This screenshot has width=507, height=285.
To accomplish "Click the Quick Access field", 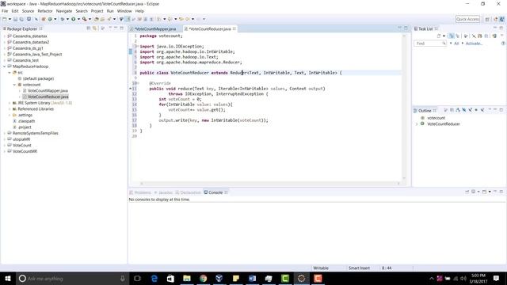I will pos(467,19).
